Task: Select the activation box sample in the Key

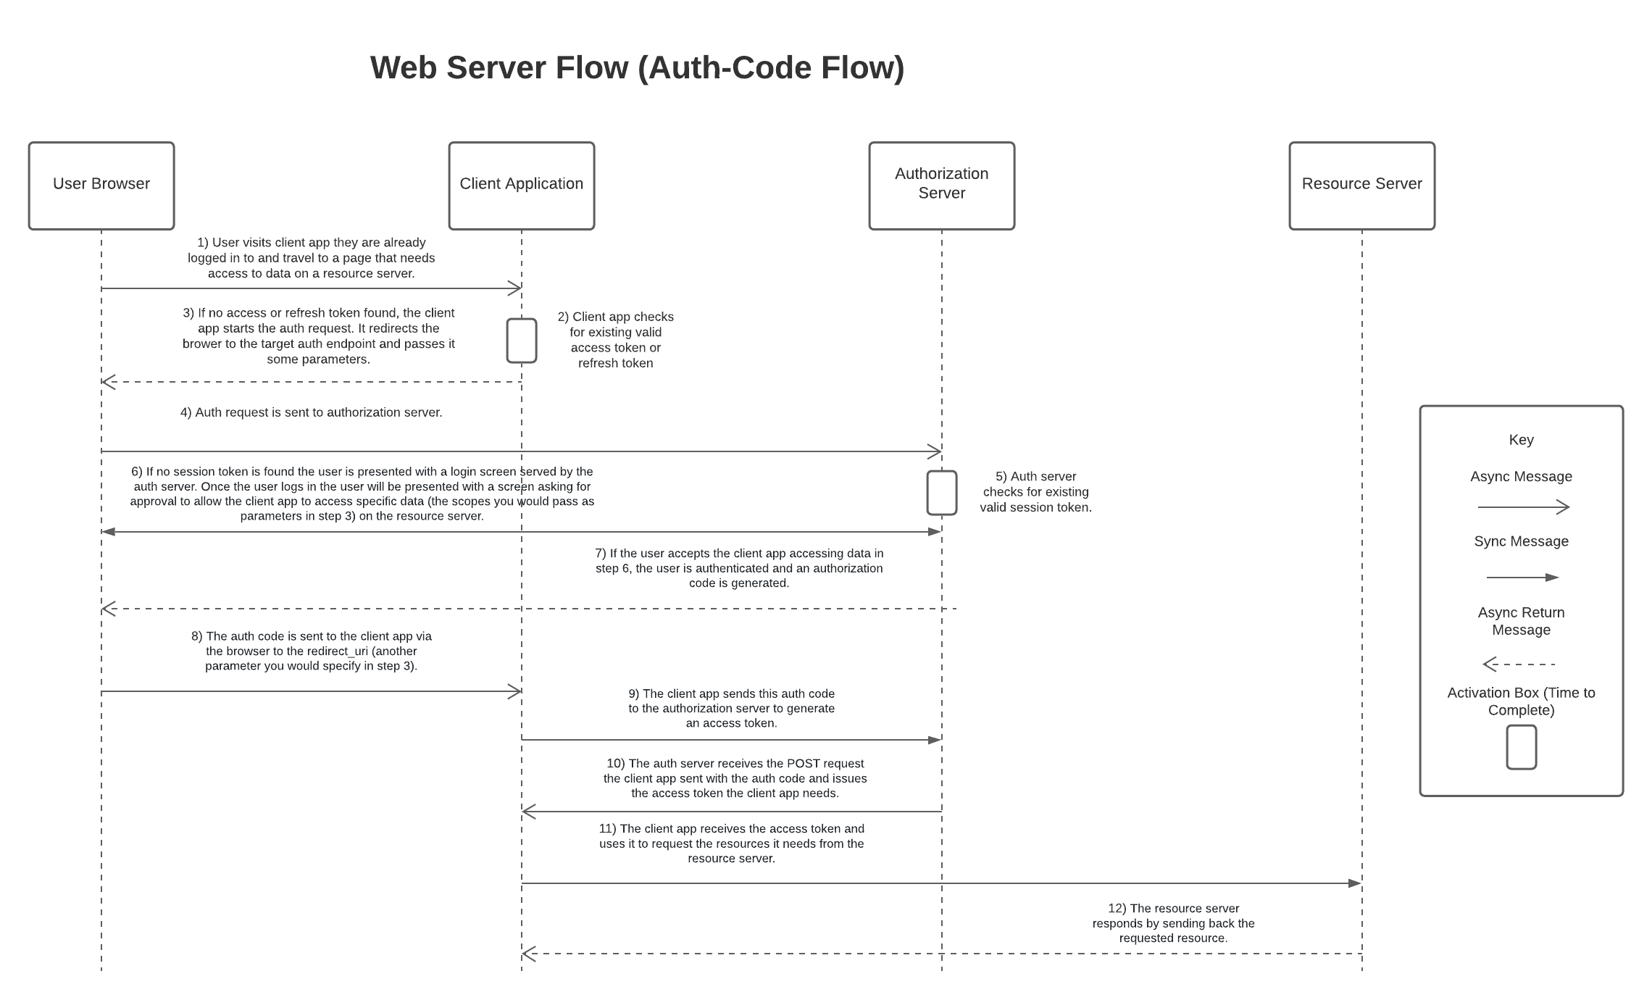Action: [1522, 747]
